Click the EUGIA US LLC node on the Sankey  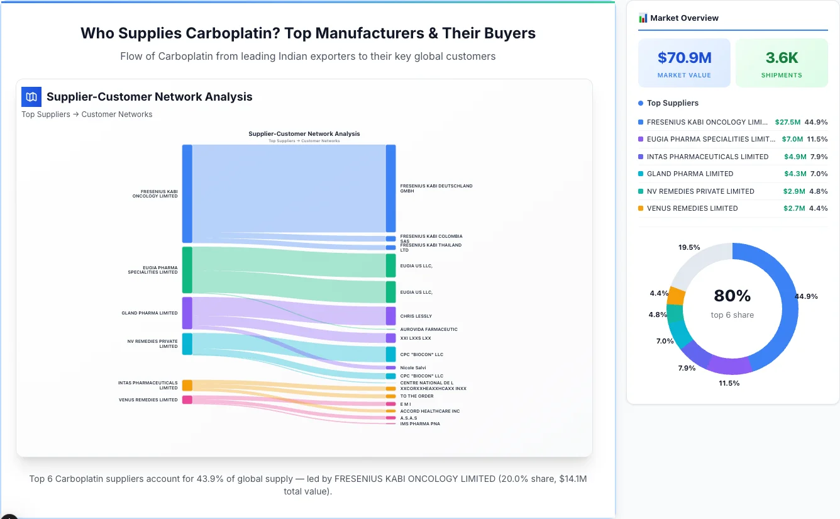[x=390, y=265]
